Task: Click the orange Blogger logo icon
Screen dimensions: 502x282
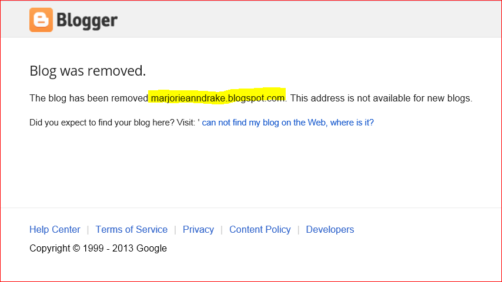Action: pyautogui.click(x=41, y=20)
